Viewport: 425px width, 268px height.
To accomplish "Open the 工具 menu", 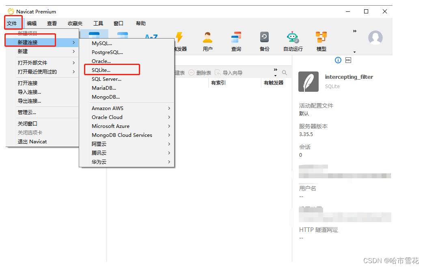I will [x=98, y=23].
